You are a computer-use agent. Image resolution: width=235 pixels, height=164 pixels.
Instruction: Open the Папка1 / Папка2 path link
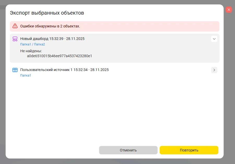point(33,44)
